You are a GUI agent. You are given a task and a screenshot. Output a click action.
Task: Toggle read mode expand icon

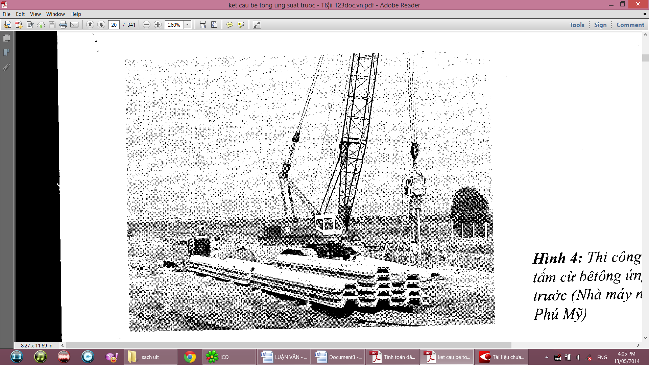click(257, 25)
